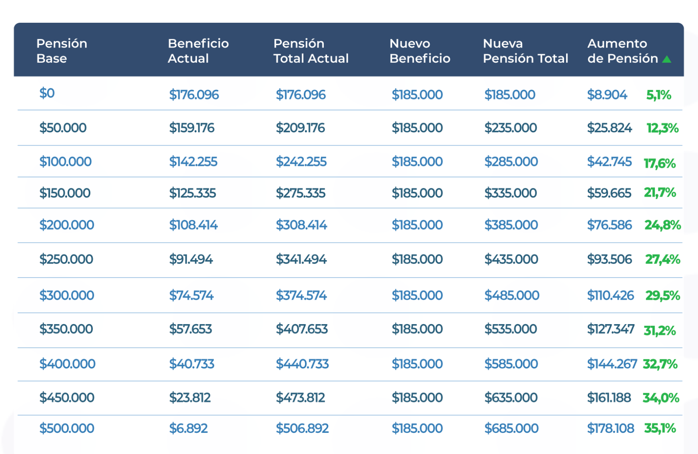Click the 34,0% green percentage
698x454 pixels.
coord(660,398)
